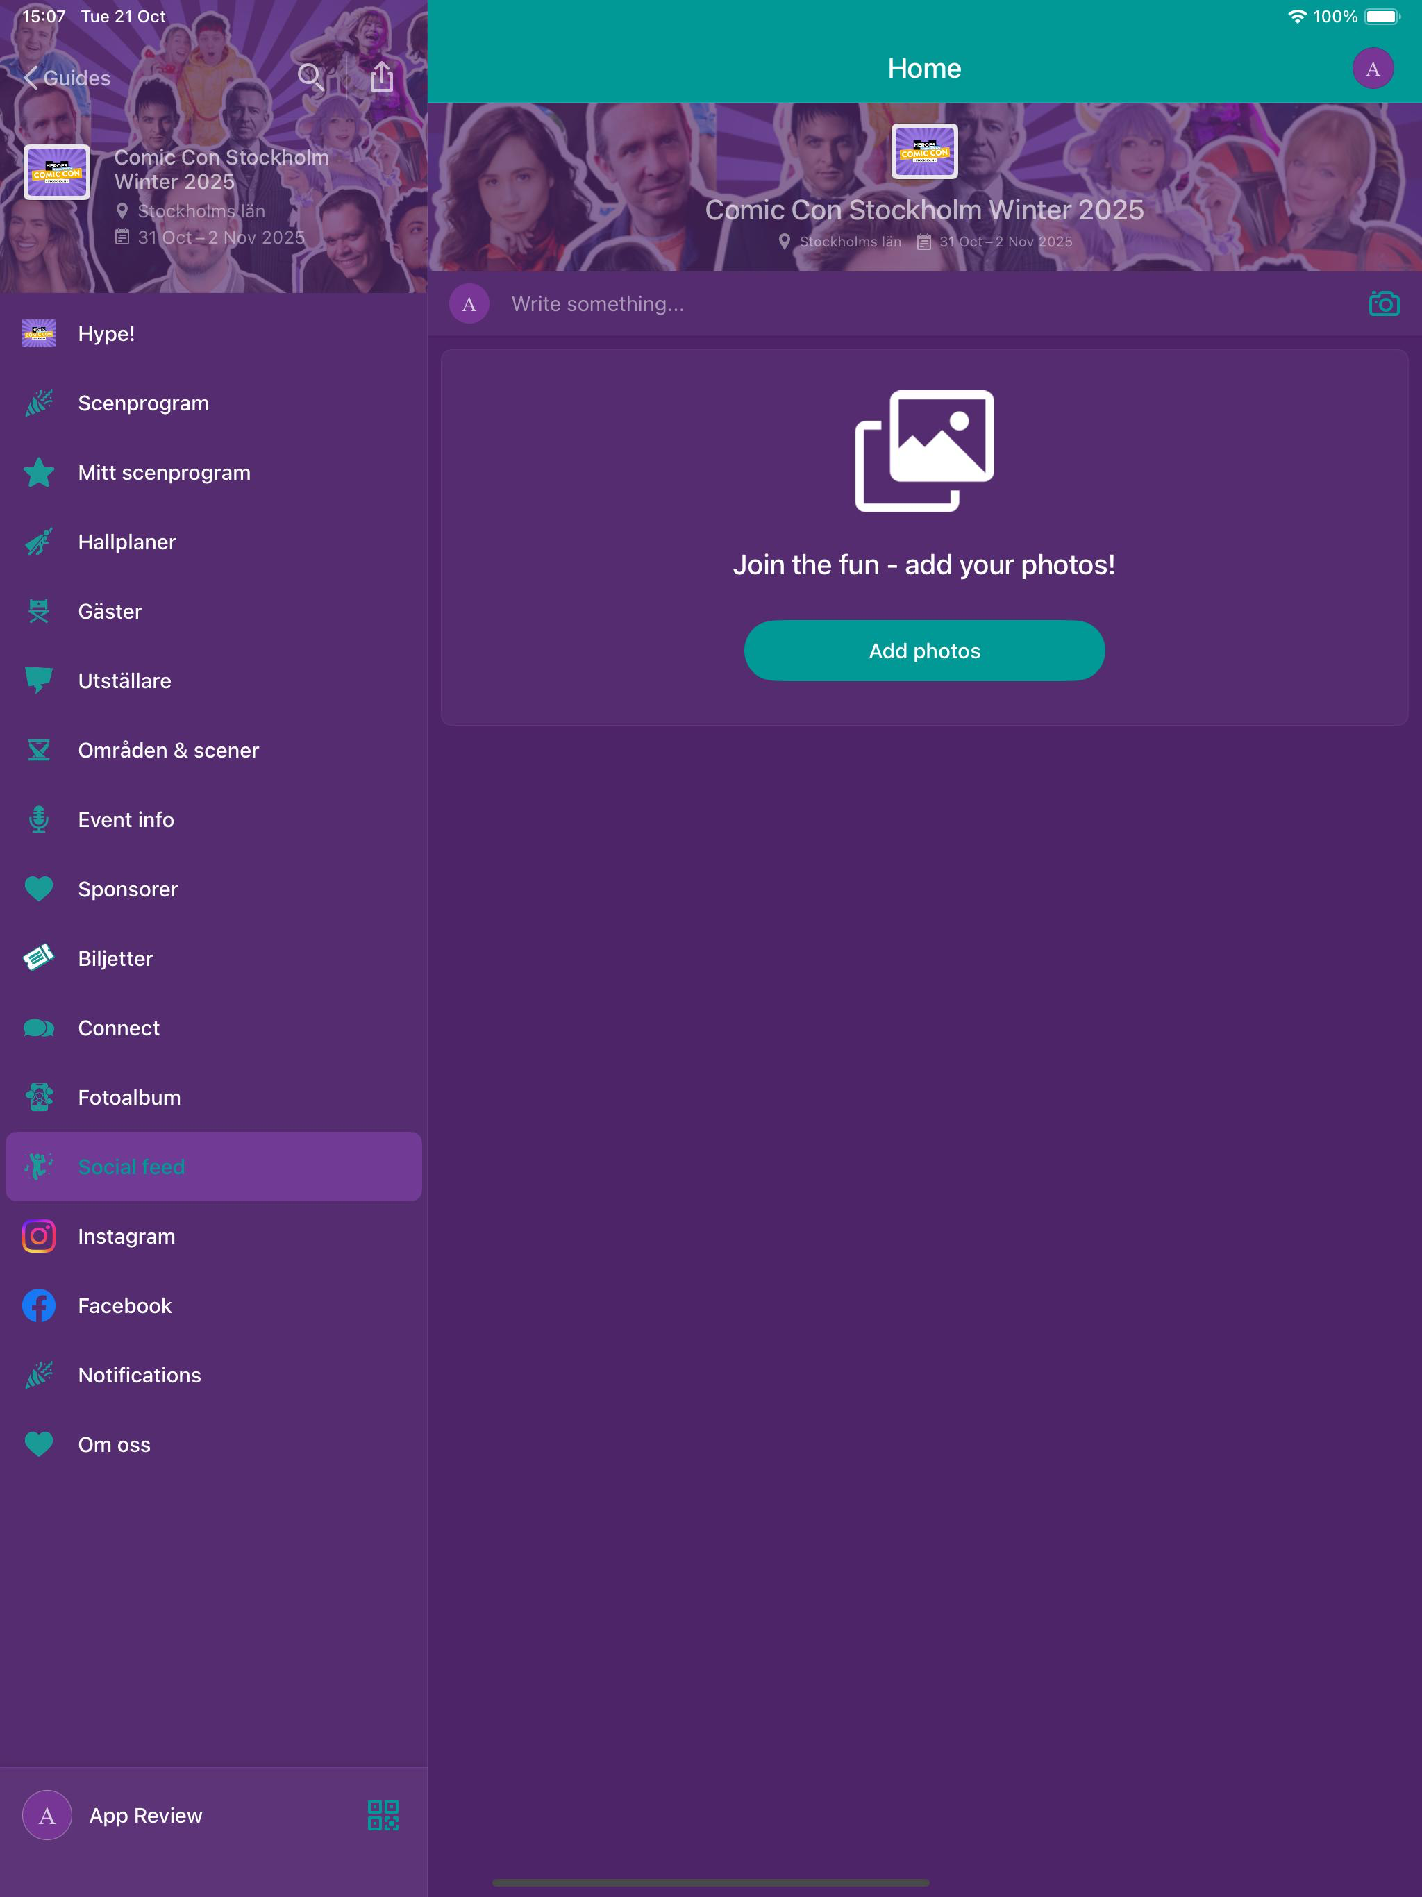Tap the share icon in sidebar header
The width and height of the screenshot is (1422, 1897).
pyautogui.click(x=382, y=76)
